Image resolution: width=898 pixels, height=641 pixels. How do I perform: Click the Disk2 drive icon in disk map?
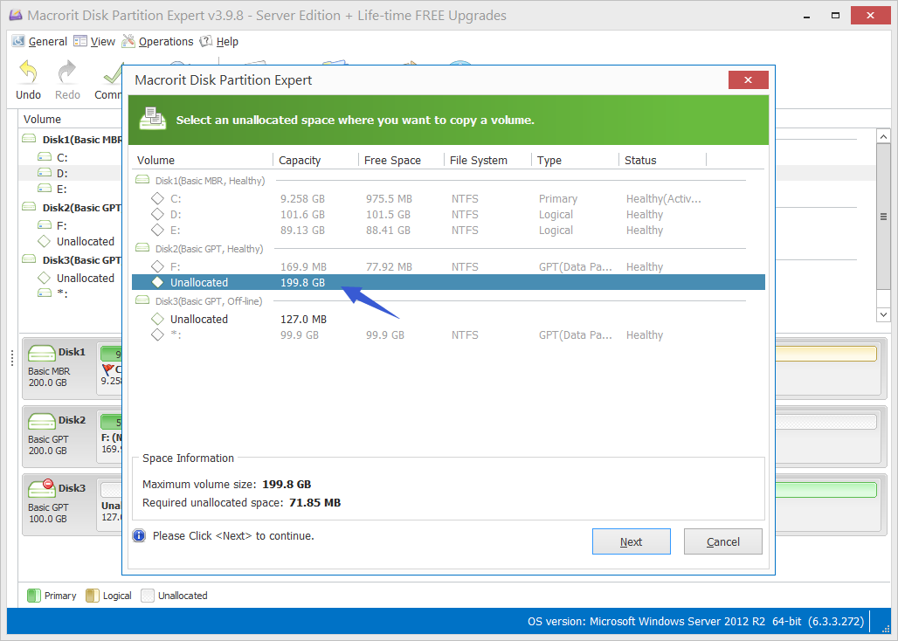[42, 421]
